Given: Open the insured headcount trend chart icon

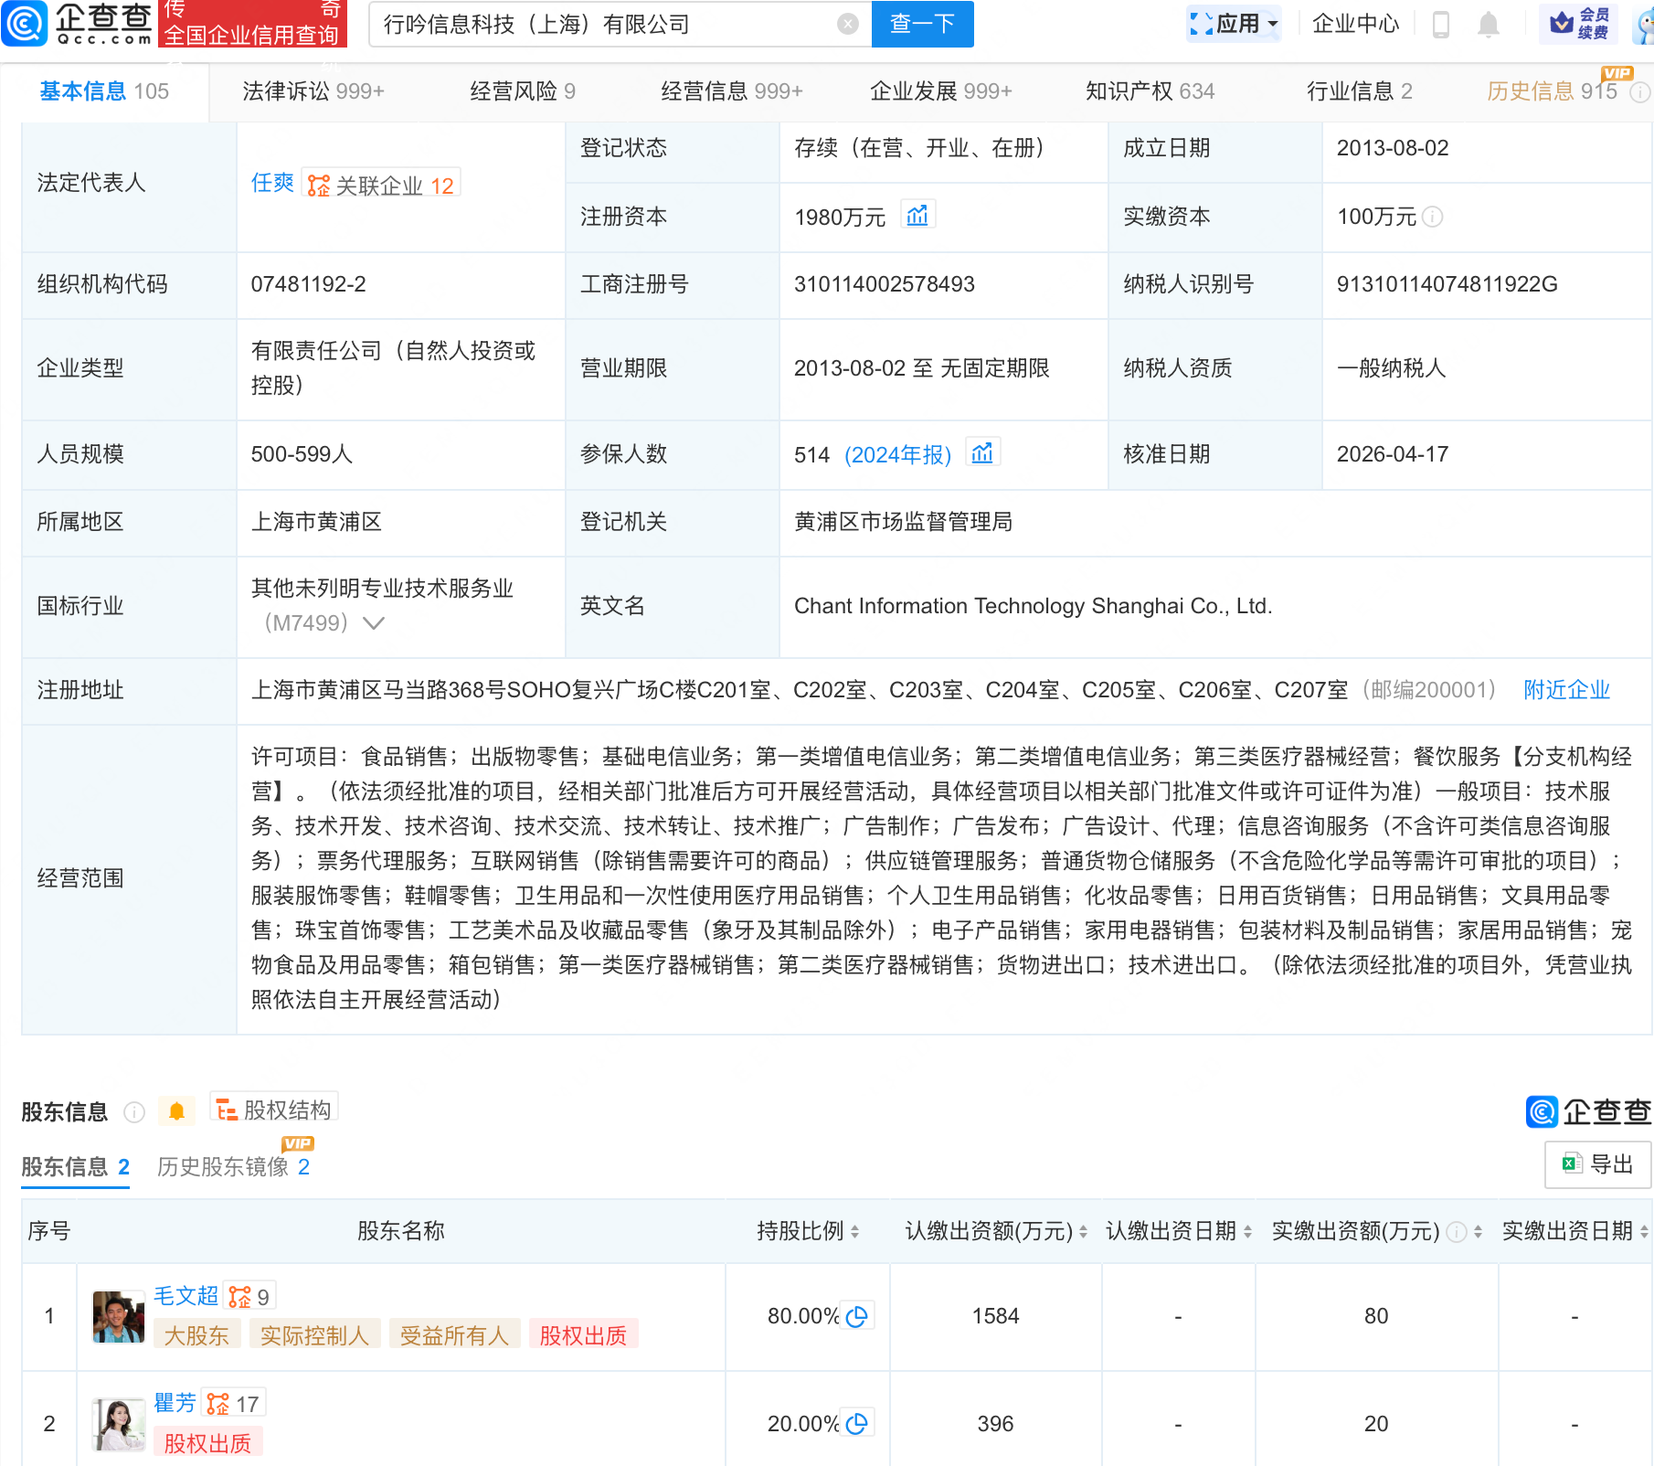Looking at the screenshot, I should coord(982,453).
